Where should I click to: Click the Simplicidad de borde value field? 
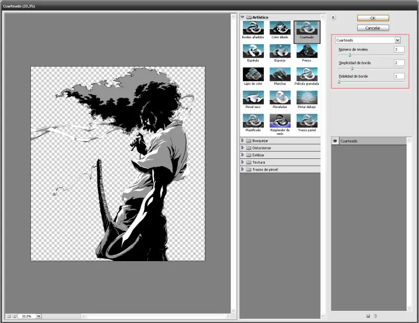click(x=399, y=63)
